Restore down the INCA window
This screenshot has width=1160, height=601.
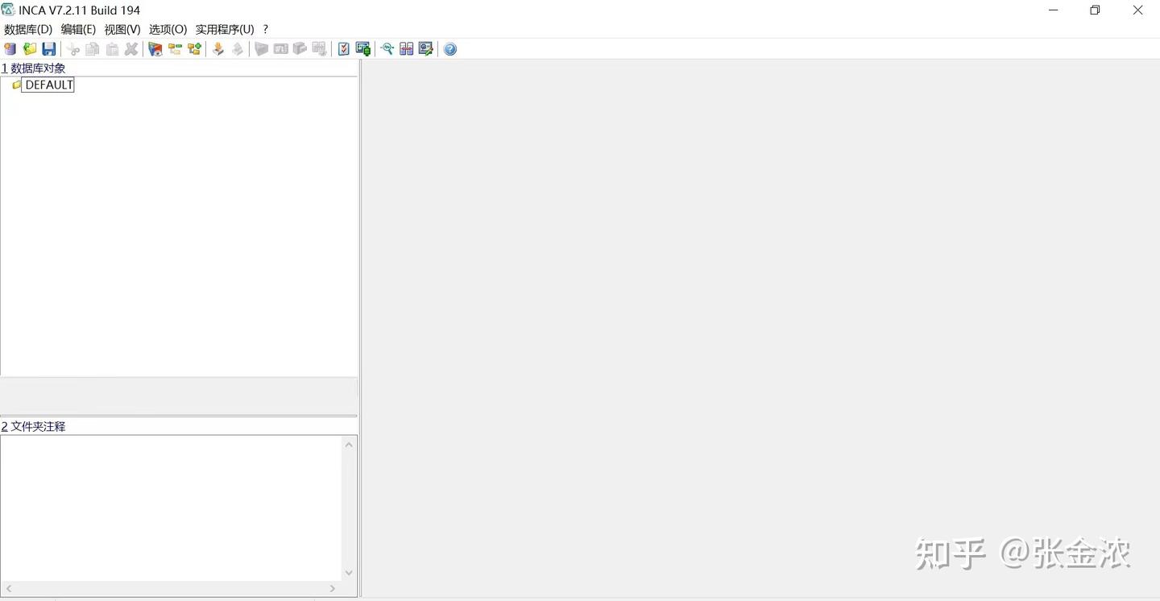(1095, 10)
